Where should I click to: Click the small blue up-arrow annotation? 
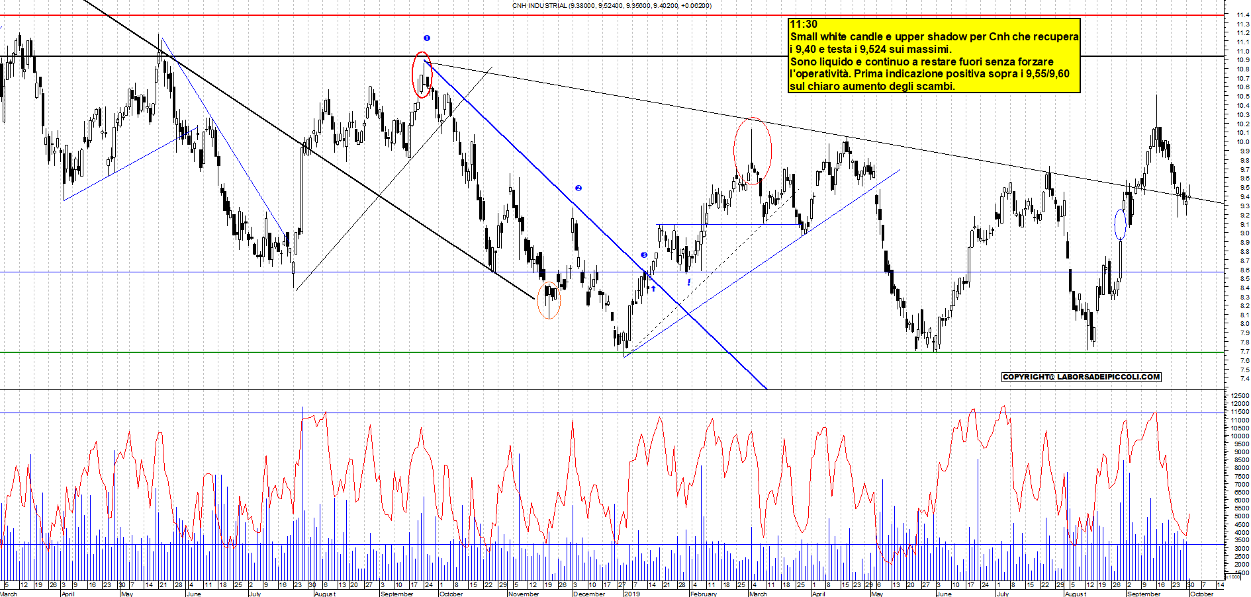[x=653, y=288]
